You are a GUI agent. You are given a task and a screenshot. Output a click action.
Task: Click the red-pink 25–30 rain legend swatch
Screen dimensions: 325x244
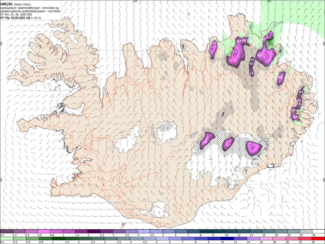click(305, 238)
